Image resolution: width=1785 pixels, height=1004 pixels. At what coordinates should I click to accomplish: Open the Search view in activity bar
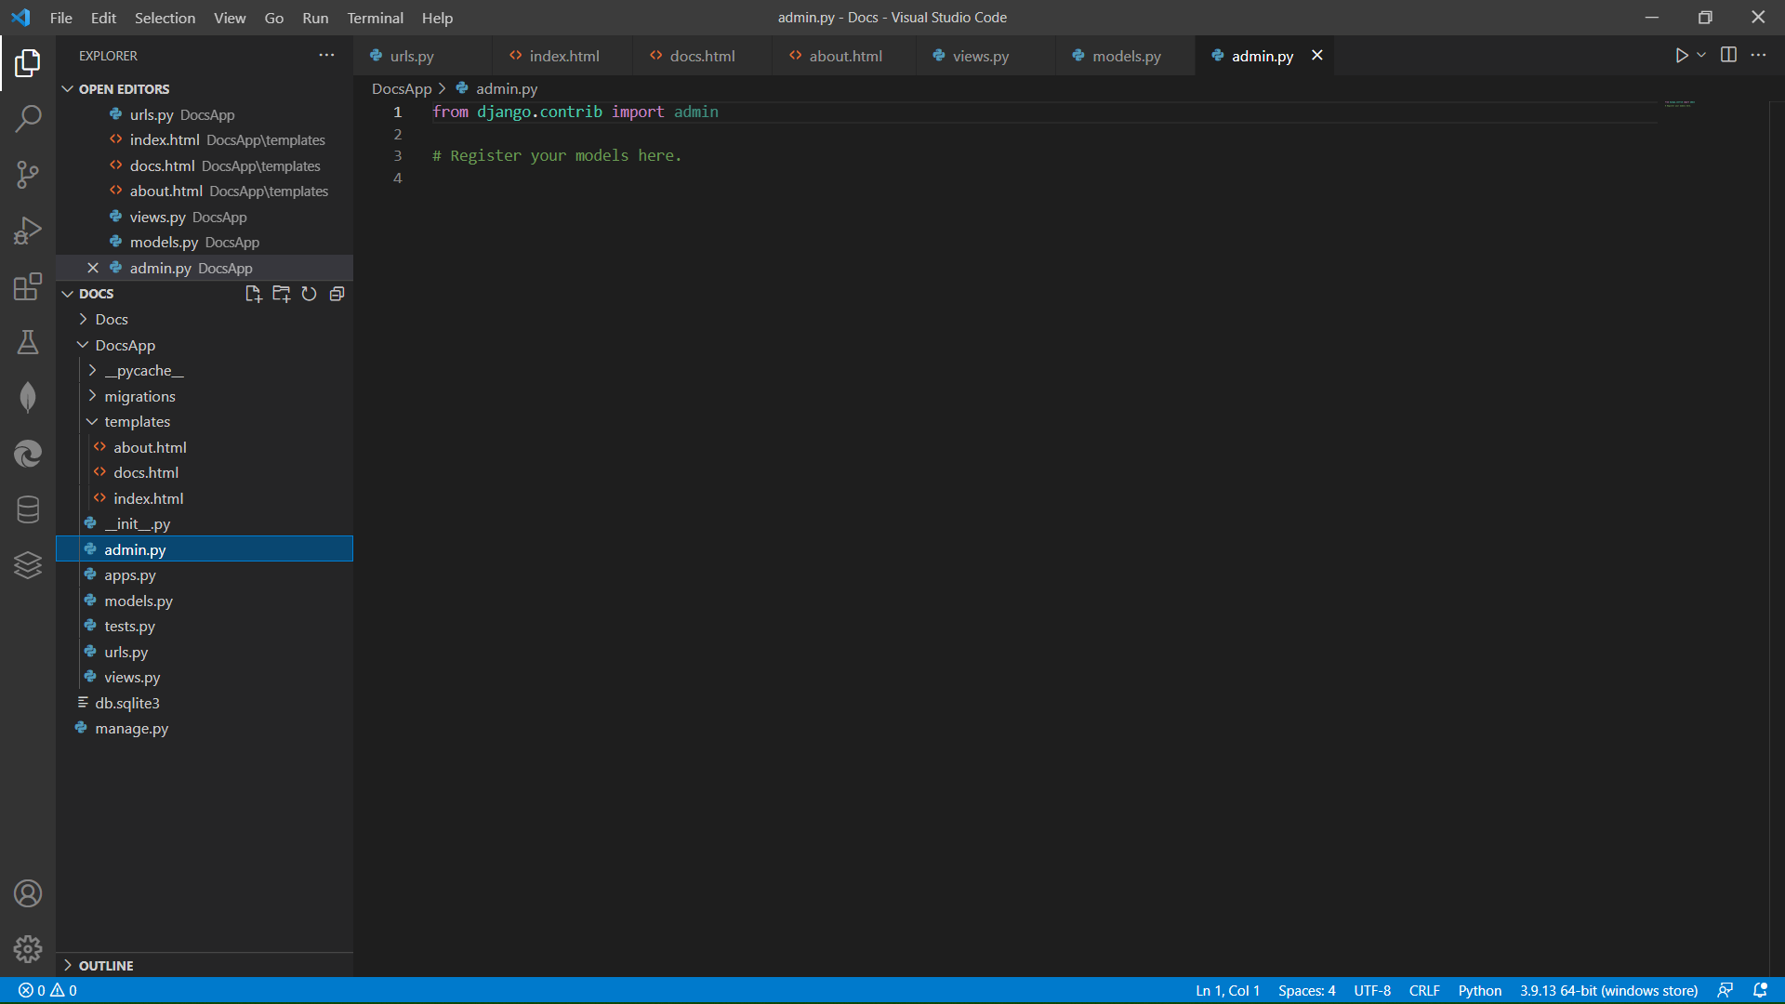28,118
